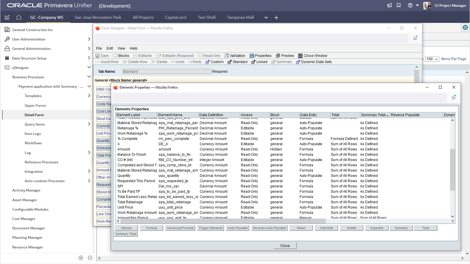Viewport: 470px width, 264px height.
Task: Click the settings gear icon at top right
Action: tap(465, 28)
